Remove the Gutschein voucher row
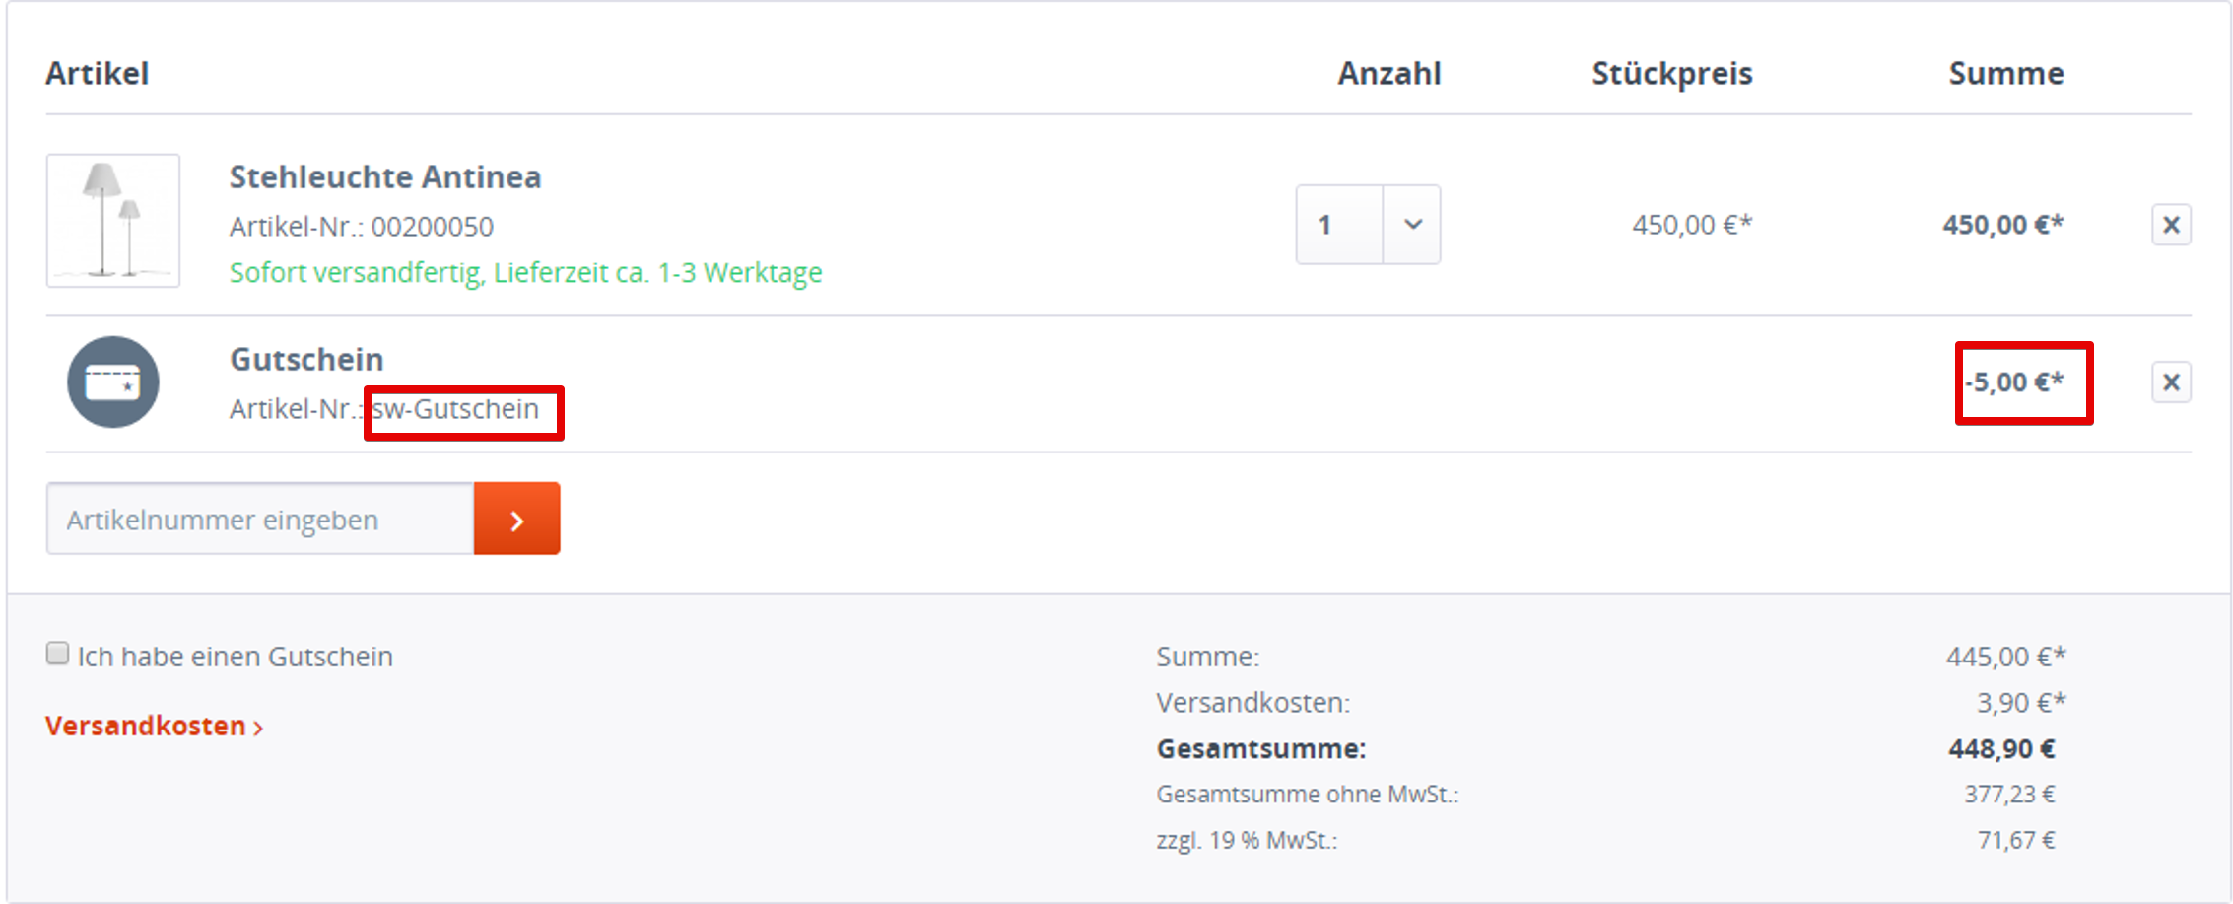Viewport: 2233px width, 904px height. [x=2171, y=382]
